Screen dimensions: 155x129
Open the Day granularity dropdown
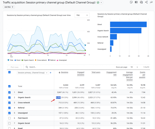coord(82,15)
